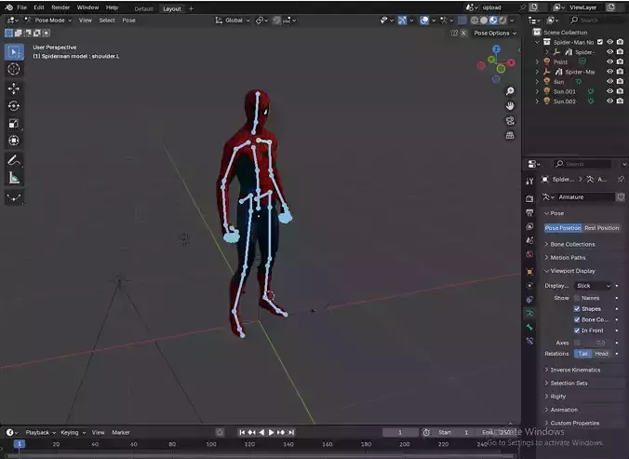Open the Scene properties tab
This screenshot has height=459, width=629.
coord(529,240)
